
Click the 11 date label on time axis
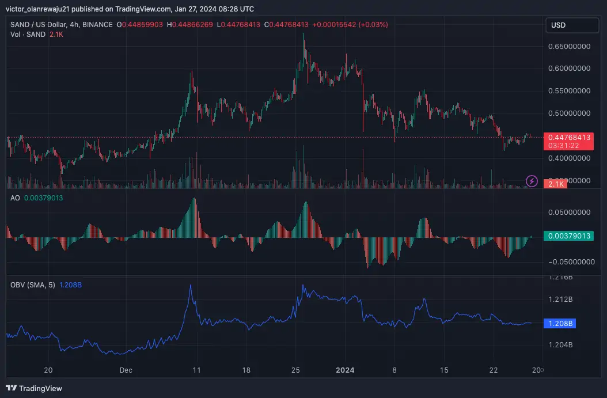(196, 370)
